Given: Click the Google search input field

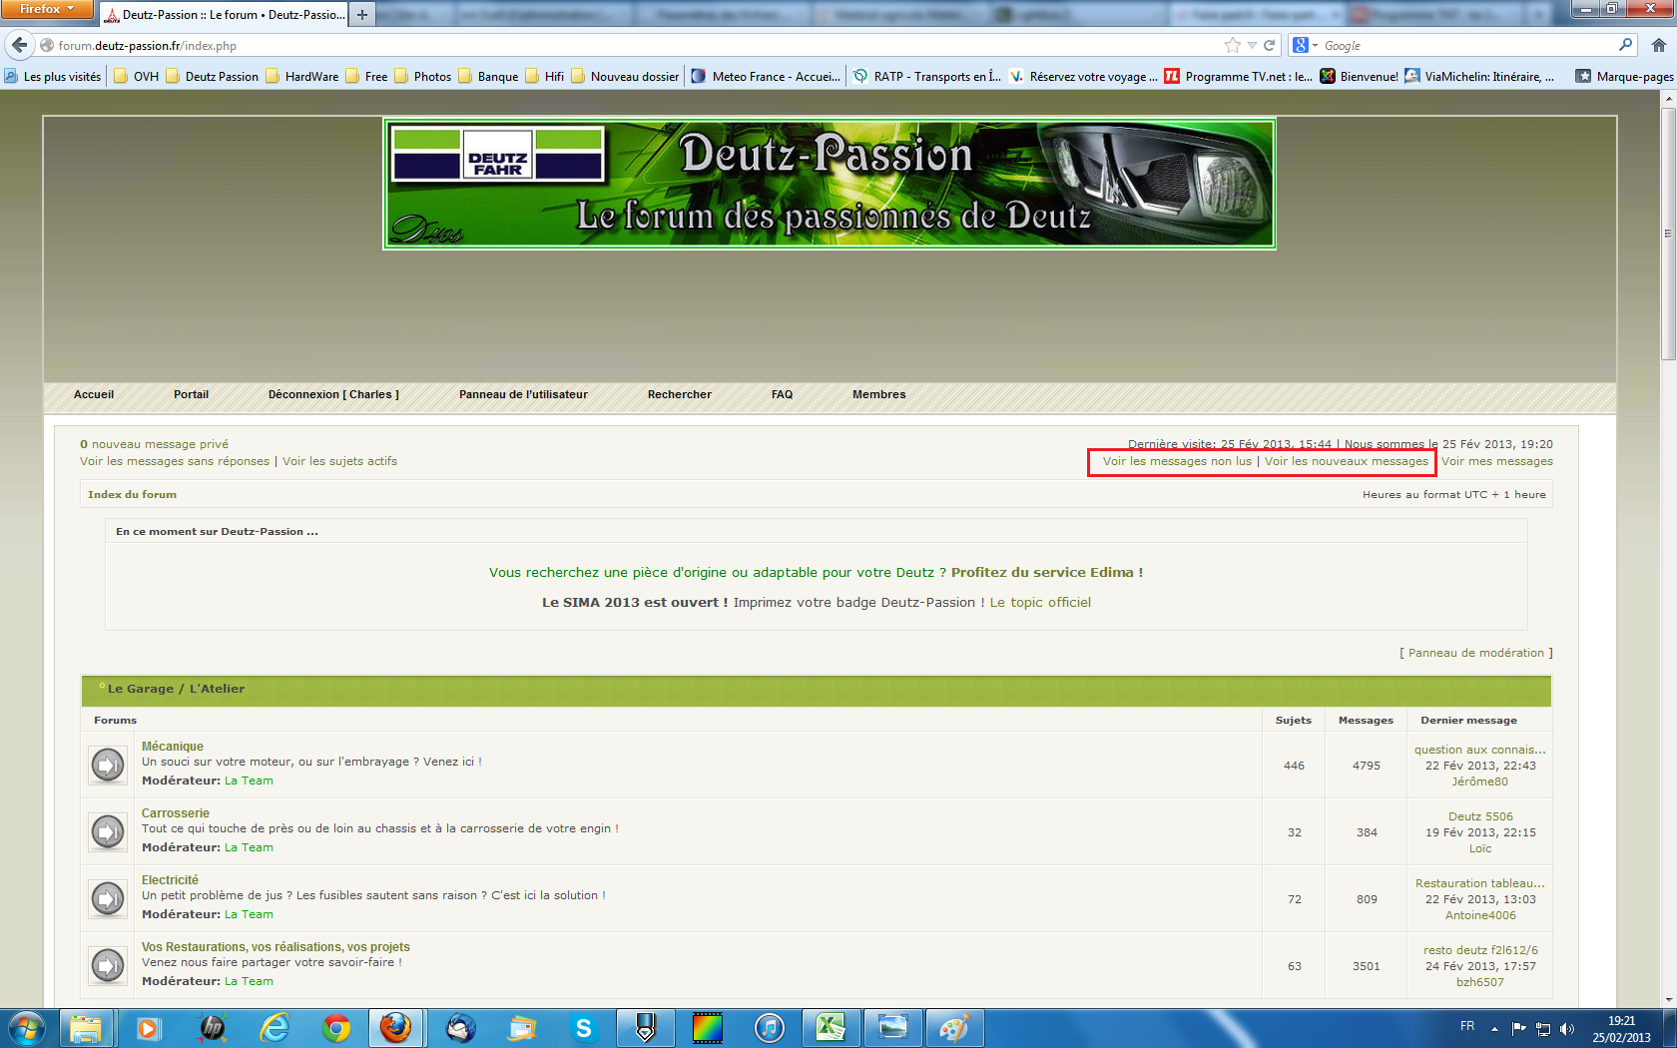Looking at the screenshot, I should (1467, 45).
